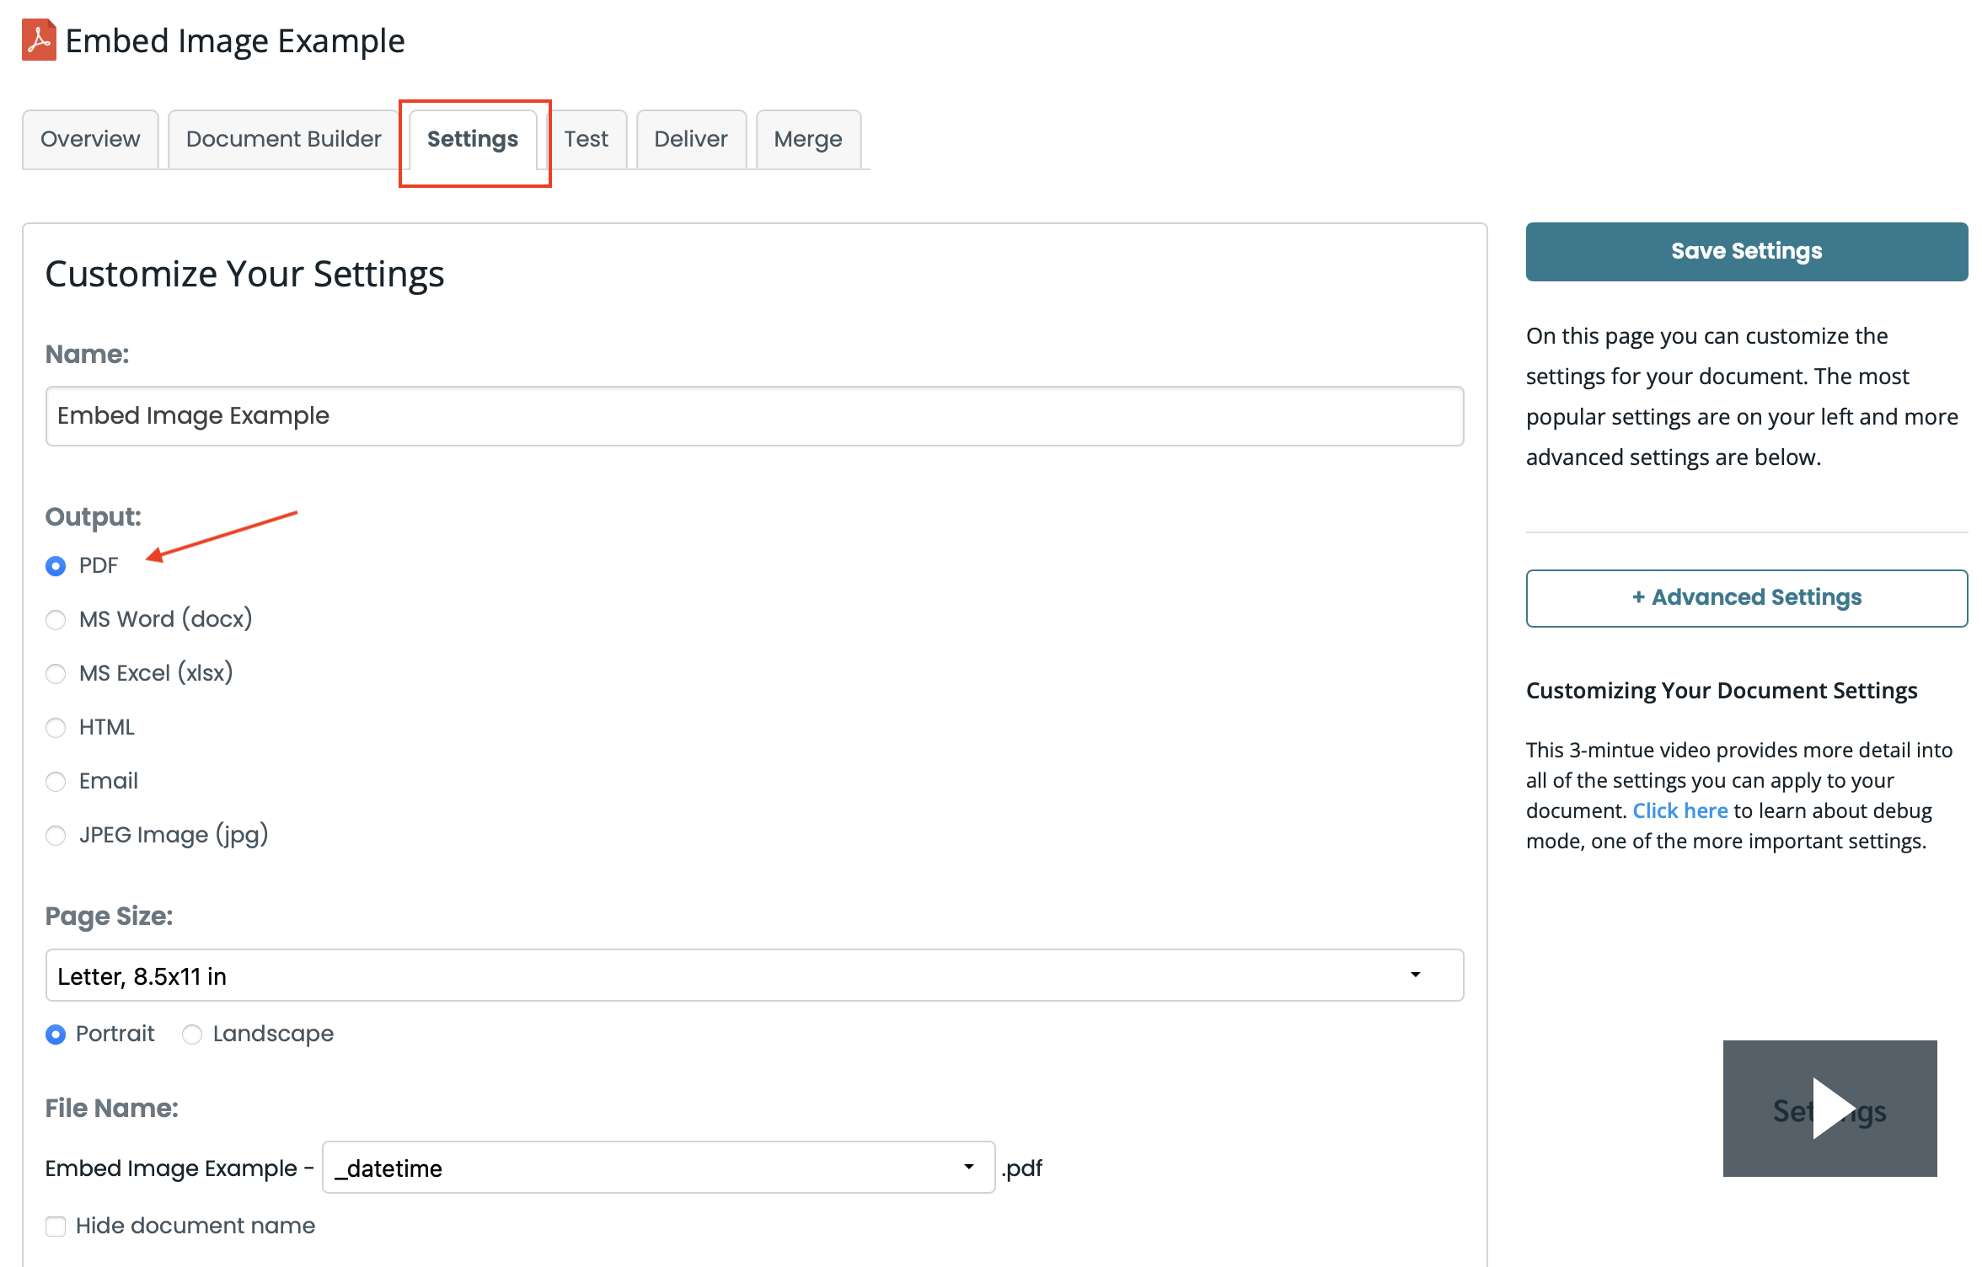The width and height of the screenshot is (1982, 1267).
Task: Select Email output radio button
Action: (56, 782)
